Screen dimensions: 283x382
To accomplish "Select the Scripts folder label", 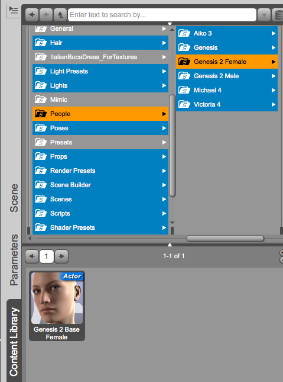I will coord(60,213).
